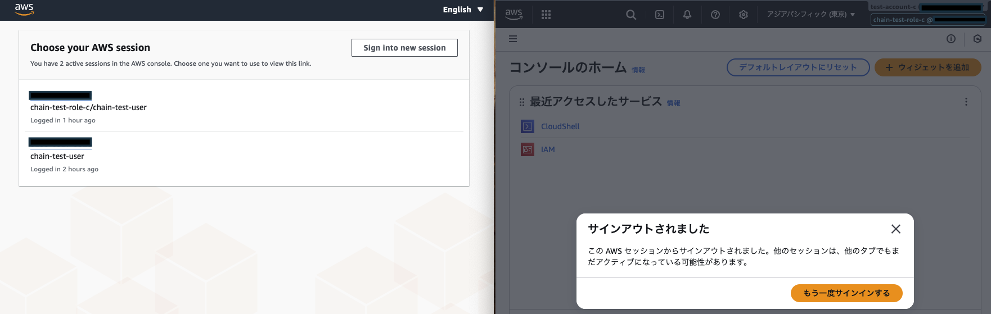Click the AWS logo in the left window

pos(24,10)
